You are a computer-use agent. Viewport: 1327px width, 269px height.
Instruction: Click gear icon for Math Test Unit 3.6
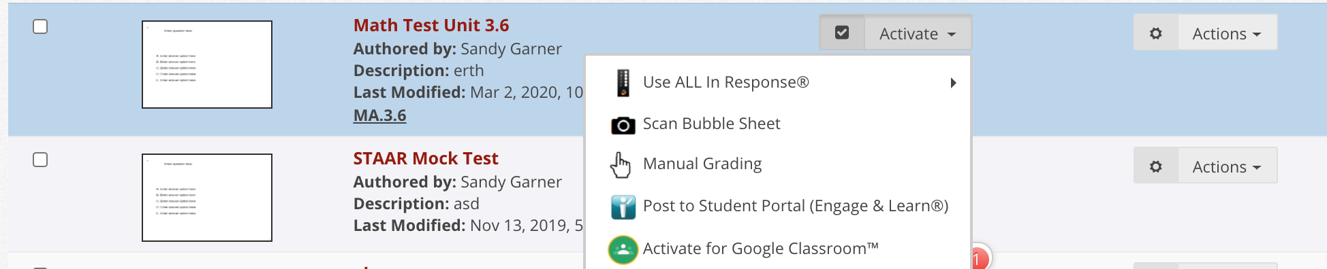click(x=1155, y=33)
